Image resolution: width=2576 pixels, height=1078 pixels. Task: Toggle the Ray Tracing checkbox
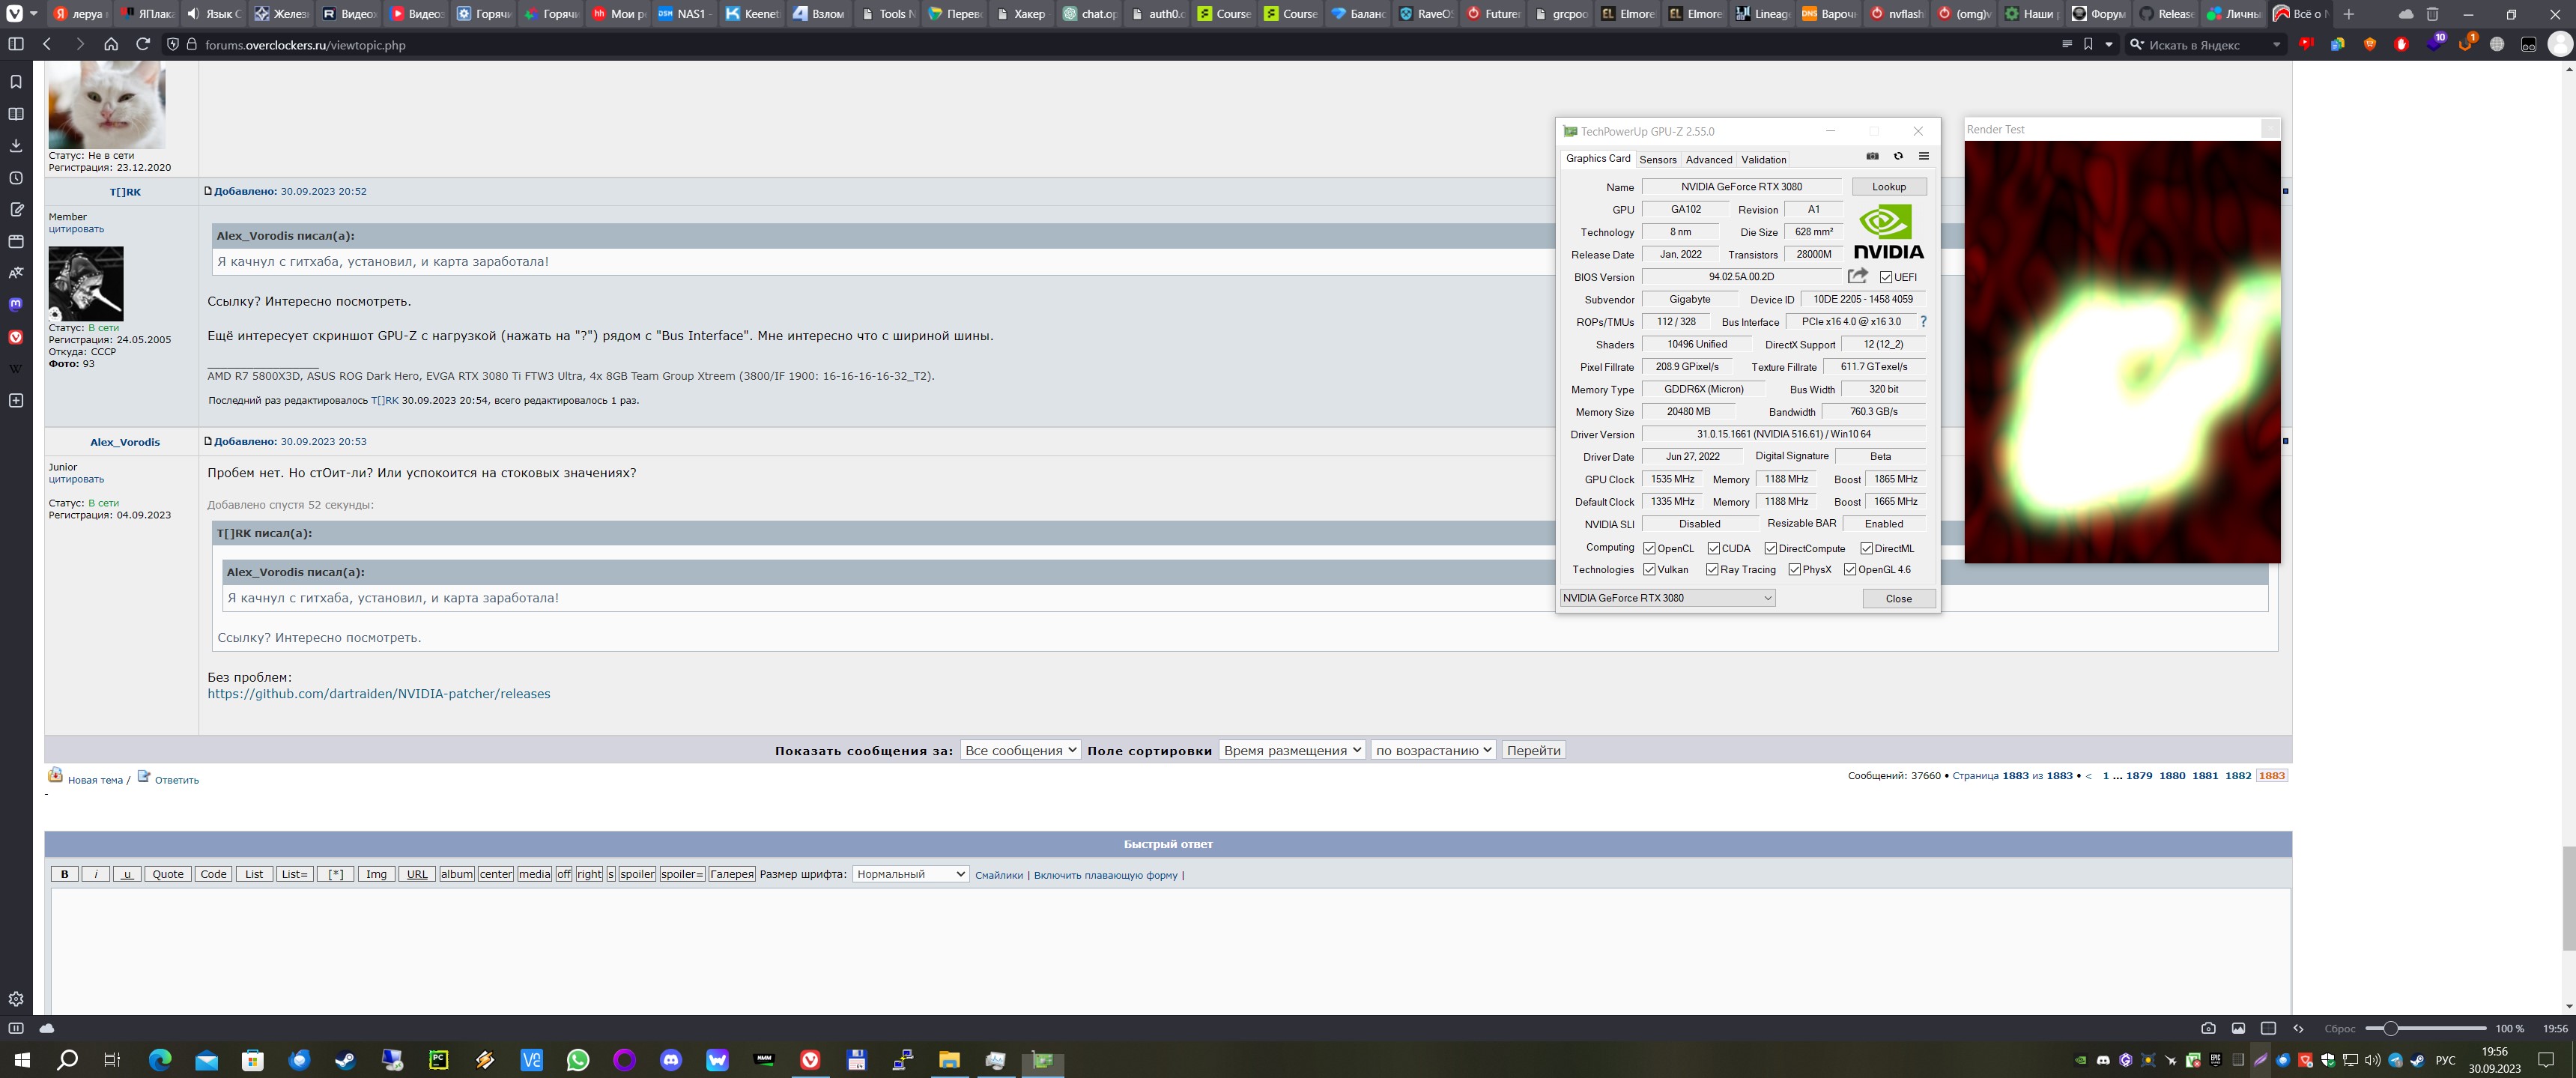click(1712, 570)
